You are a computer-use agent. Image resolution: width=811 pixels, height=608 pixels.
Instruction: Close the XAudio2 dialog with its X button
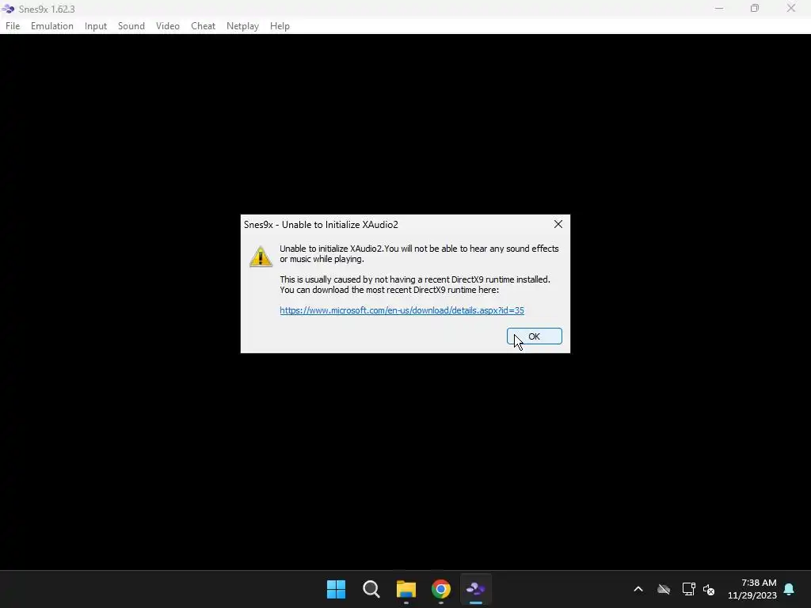tap(558, 224)
